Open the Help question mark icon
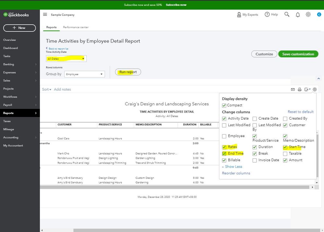Screen dimensions: 324x232 point(267,15)
